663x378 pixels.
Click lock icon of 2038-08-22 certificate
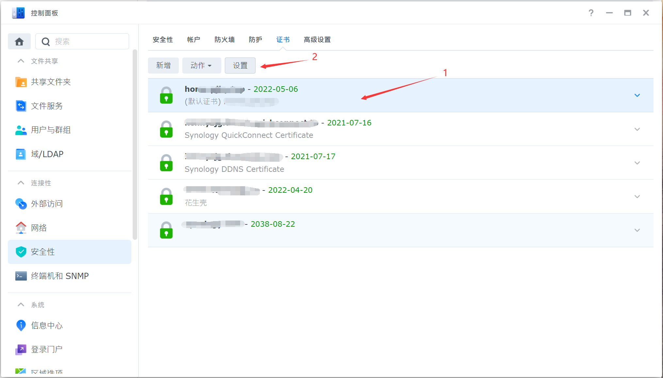(166, 230)
